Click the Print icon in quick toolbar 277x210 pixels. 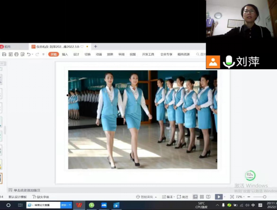(x=16, y=54)
